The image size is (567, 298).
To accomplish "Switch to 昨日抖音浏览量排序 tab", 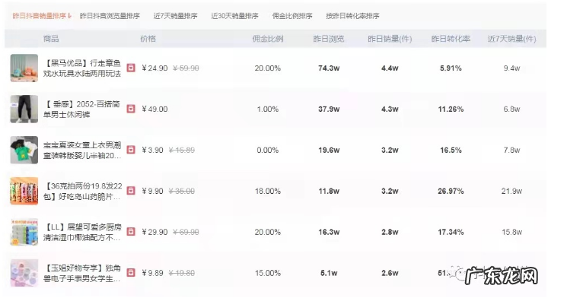I will [x=110, y=16].
